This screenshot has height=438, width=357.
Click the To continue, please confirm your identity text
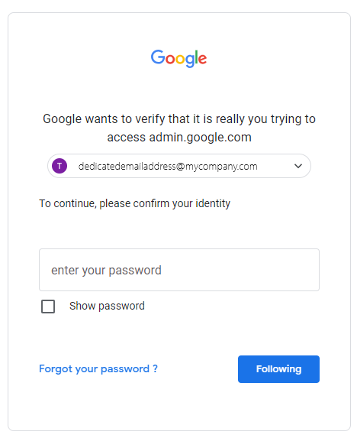(134, 203)
